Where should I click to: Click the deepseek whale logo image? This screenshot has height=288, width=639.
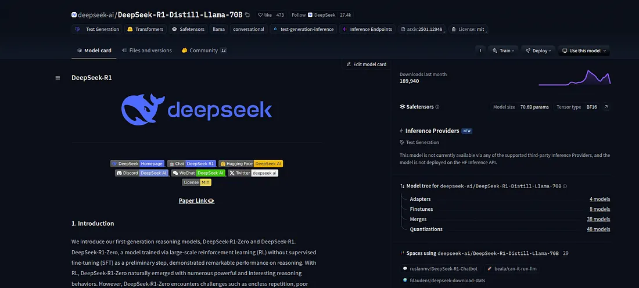coord(196,109)
